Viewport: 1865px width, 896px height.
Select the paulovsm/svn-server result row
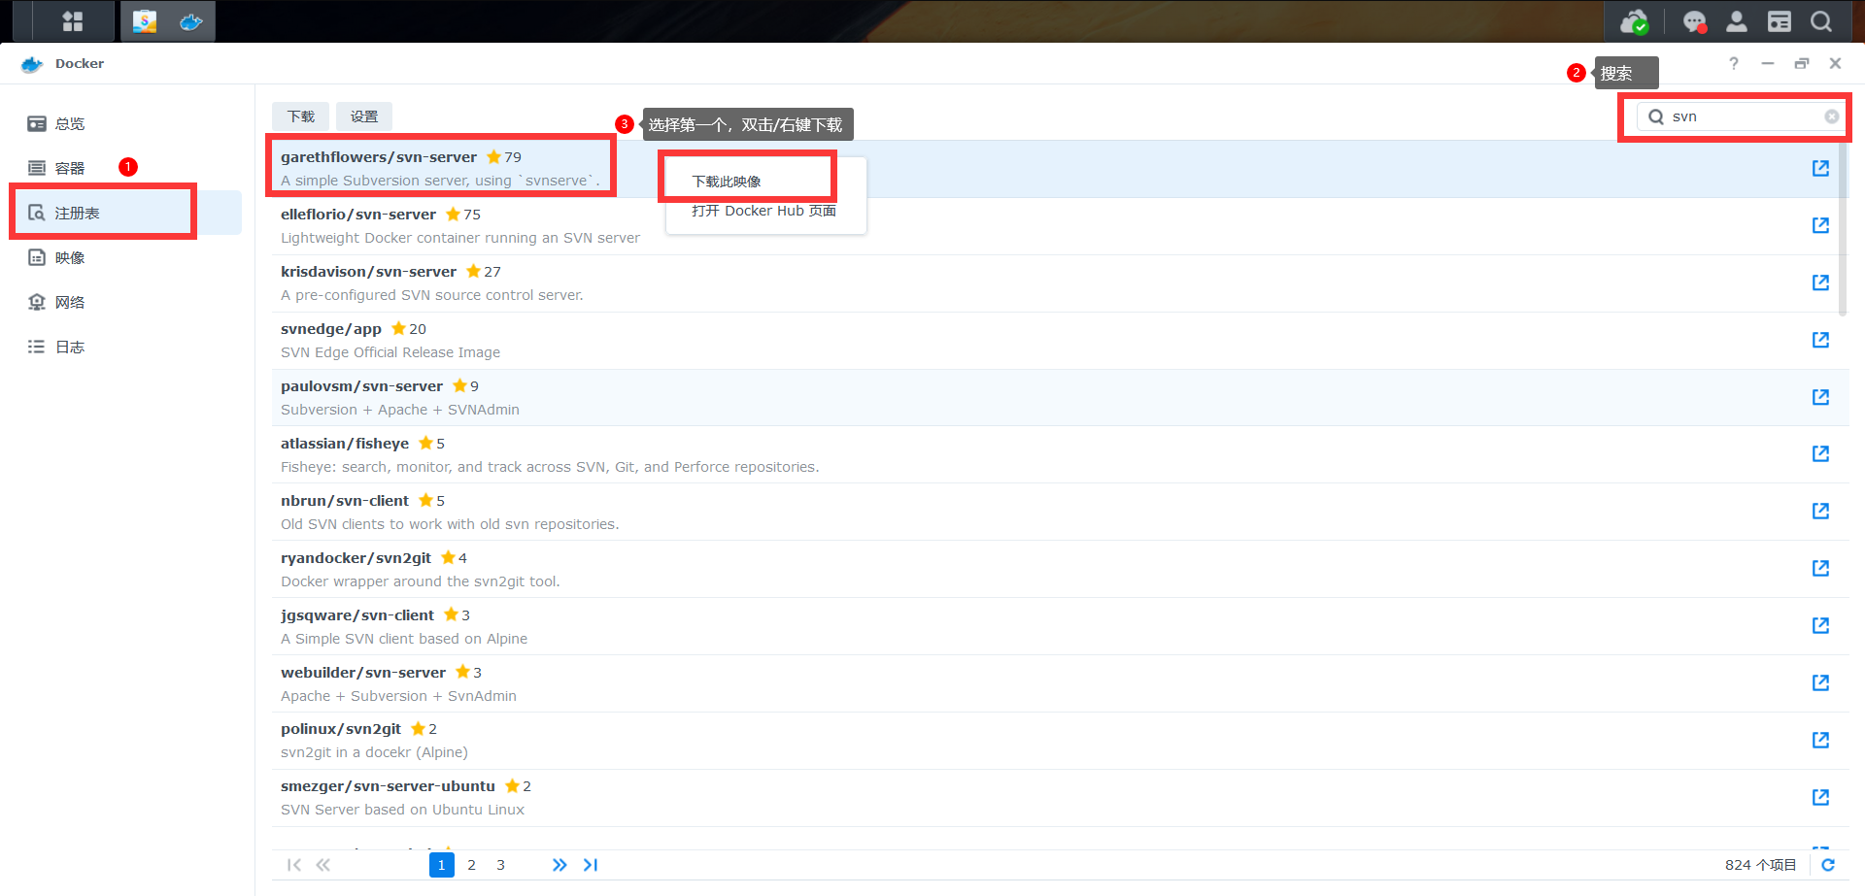pyautogui.click(x=1060, y=398)
